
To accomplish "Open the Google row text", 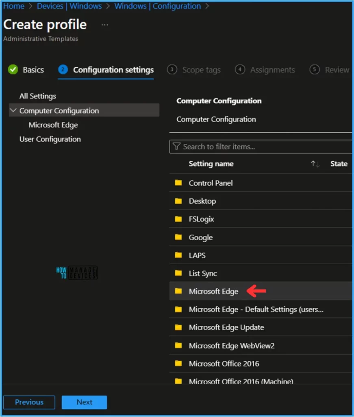I will (x=201, y=237).
